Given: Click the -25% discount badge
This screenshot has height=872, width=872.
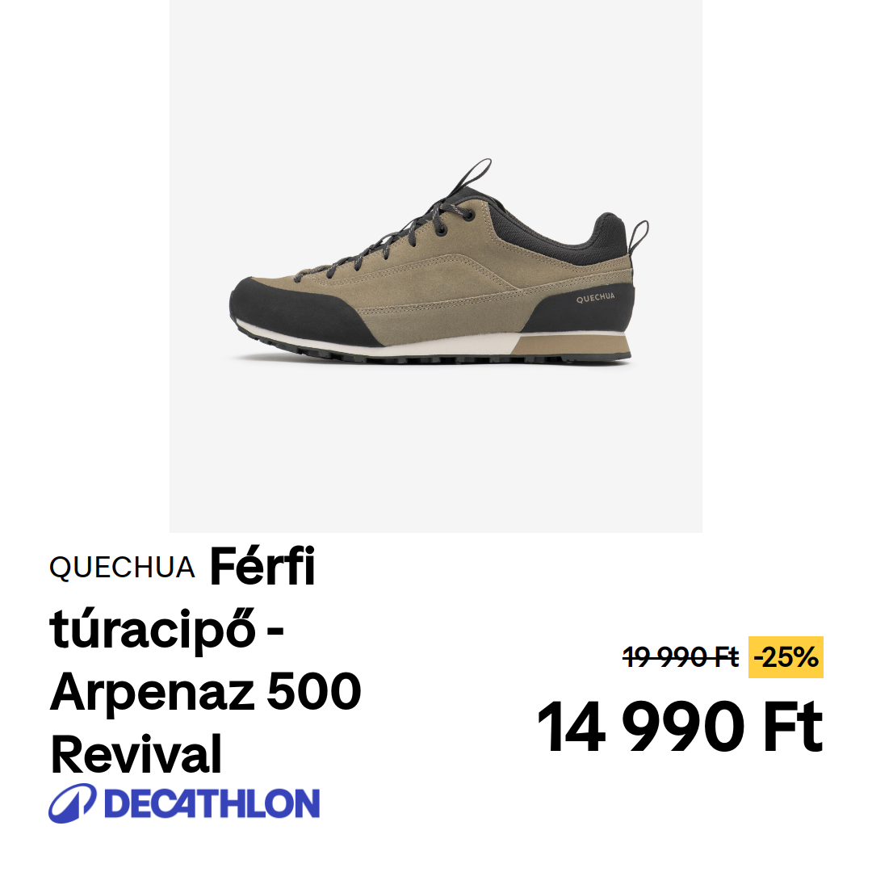Looking at the screenshot, I should click(x=786, y=657).
